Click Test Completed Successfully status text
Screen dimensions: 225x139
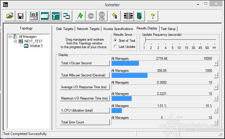point(25,134)
